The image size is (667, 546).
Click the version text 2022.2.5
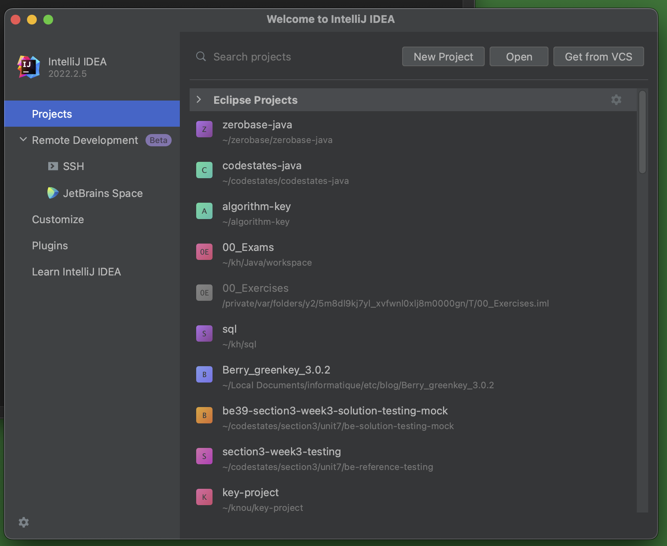point(67,74)
